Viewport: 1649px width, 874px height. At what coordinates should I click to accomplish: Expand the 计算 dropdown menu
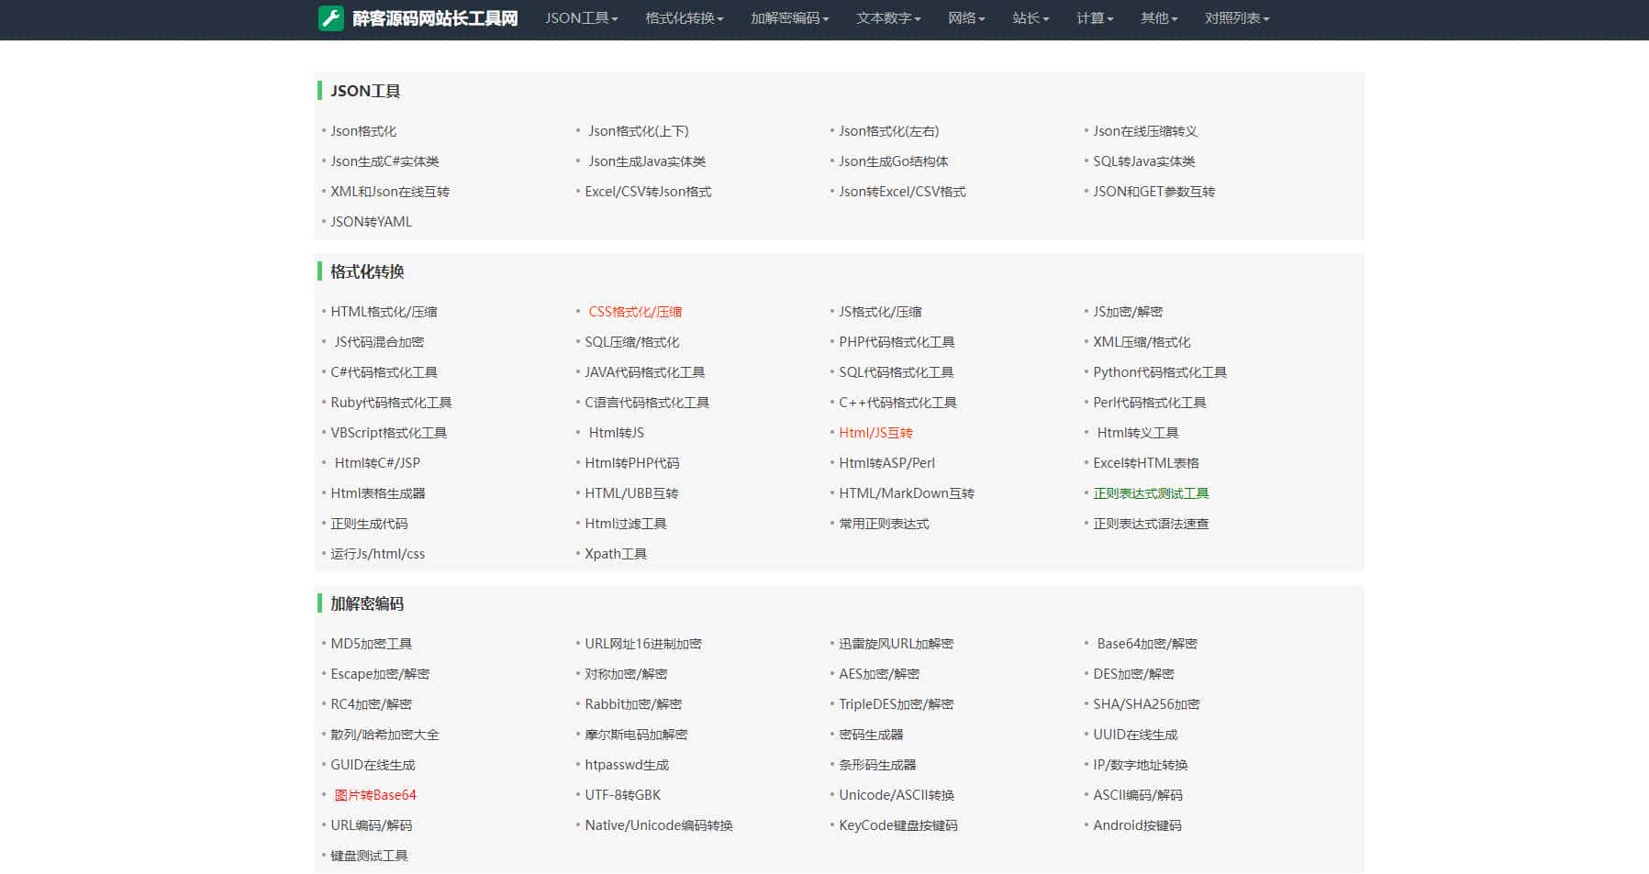pos(1095,18)
